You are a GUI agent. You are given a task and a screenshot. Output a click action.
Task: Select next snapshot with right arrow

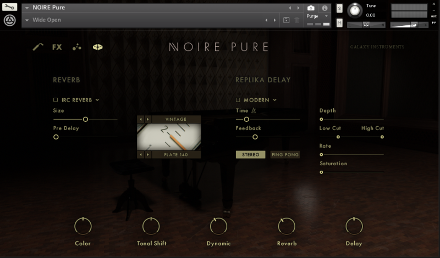point(274,20)
